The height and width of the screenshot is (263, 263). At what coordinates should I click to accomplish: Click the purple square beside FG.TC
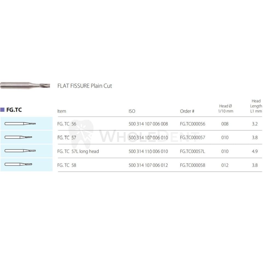tap(2, 110)
